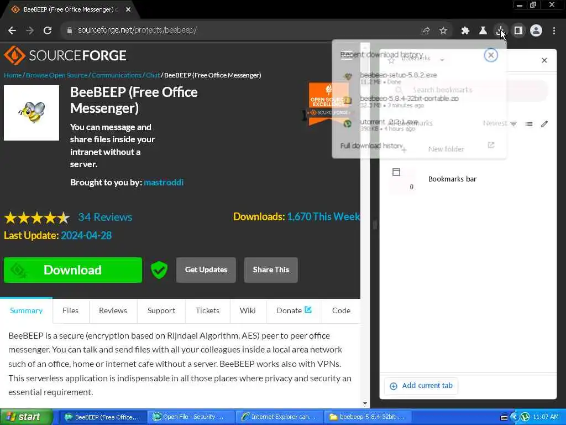Bookmark this tab with the star icon
The height and width of the screenshot is (425, 566).
coord(443,31)
